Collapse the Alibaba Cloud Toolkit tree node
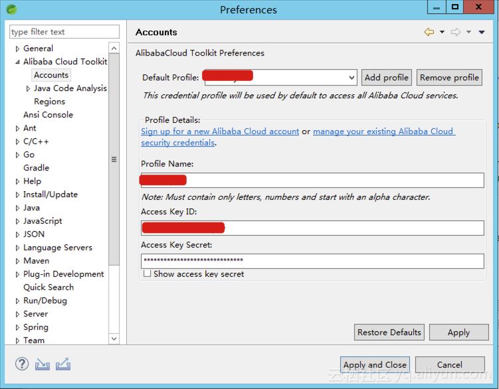Screen dimensions: 499x389 click(x=18, y=62)
